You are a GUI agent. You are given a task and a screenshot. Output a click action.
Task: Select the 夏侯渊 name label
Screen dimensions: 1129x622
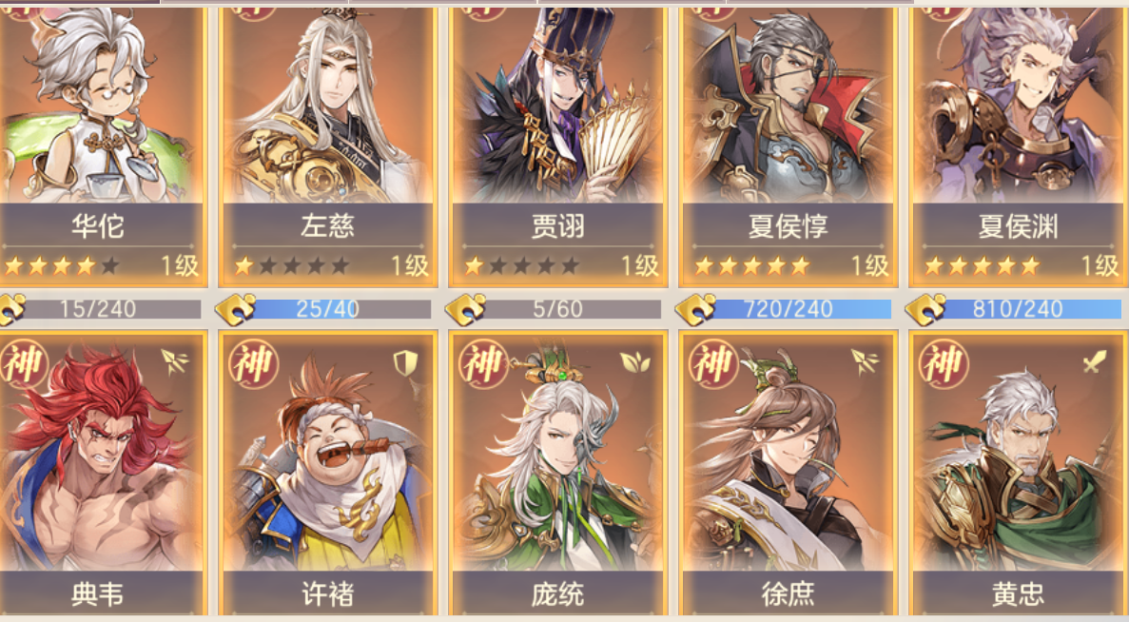pos(1018,226)
